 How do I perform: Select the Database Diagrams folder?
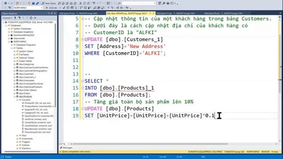26,45
